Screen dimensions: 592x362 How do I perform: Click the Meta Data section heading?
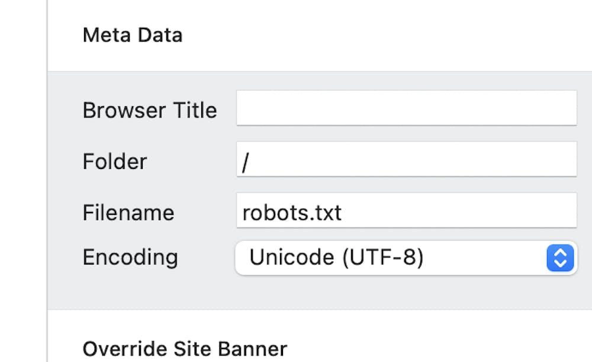133,35
